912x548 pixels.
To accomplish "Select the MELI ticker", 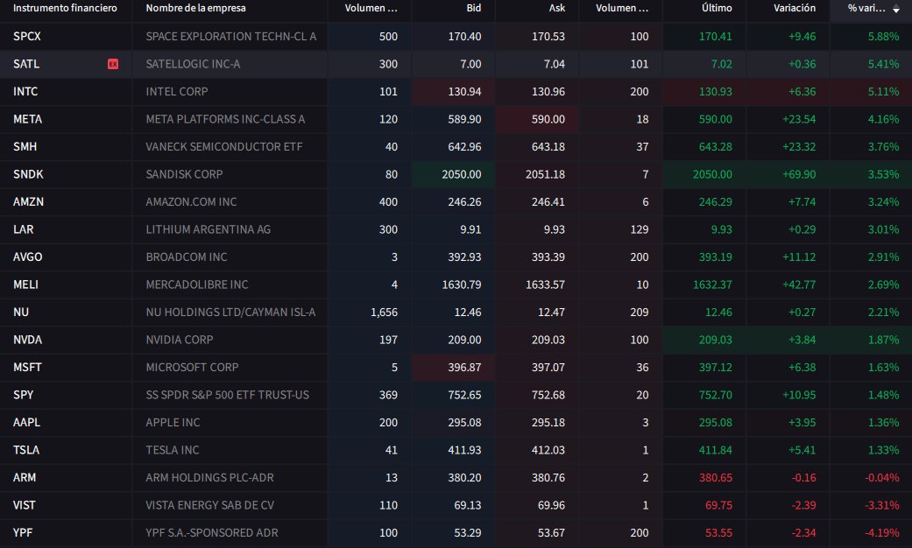I will click(25, 285).
